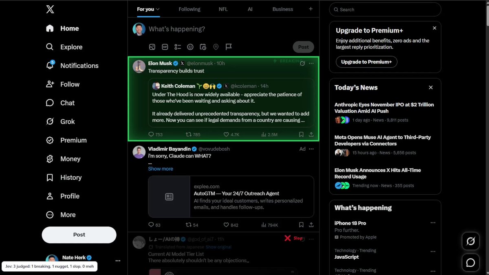Open History in the left navigation
Image resolution: width=489 pixels, height=275 pixels.
64,178
